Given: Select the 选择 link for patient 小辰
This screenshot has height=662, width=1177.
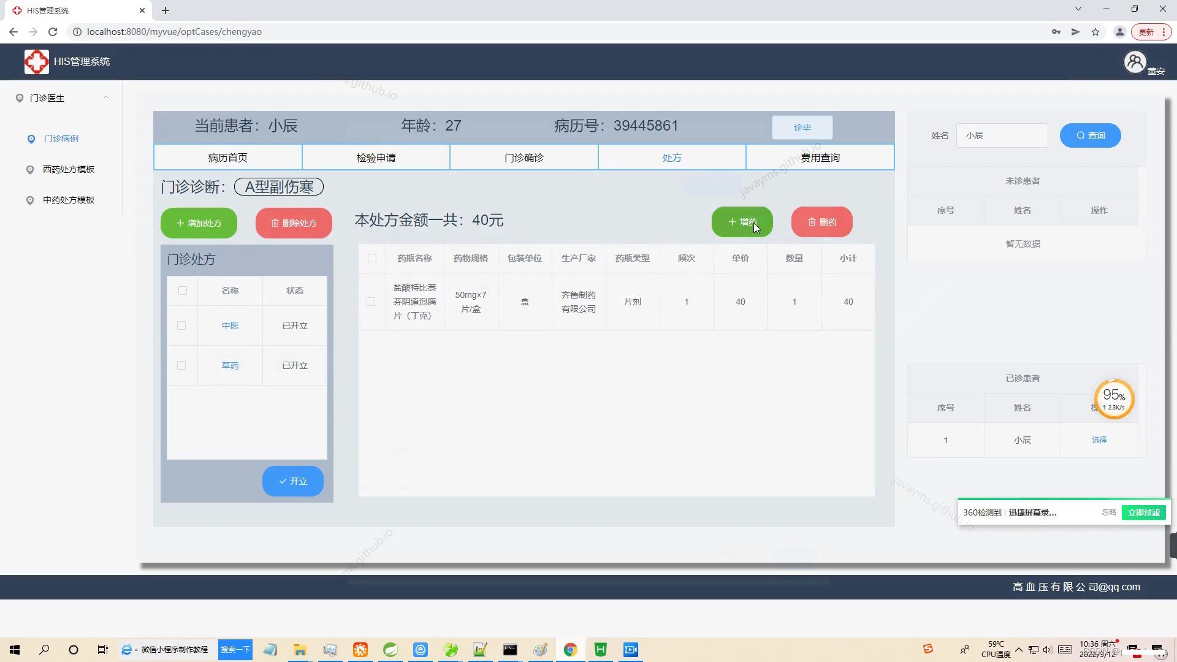Looking at the screenshot, I should pyautogui.click(x=1099, y=440).
